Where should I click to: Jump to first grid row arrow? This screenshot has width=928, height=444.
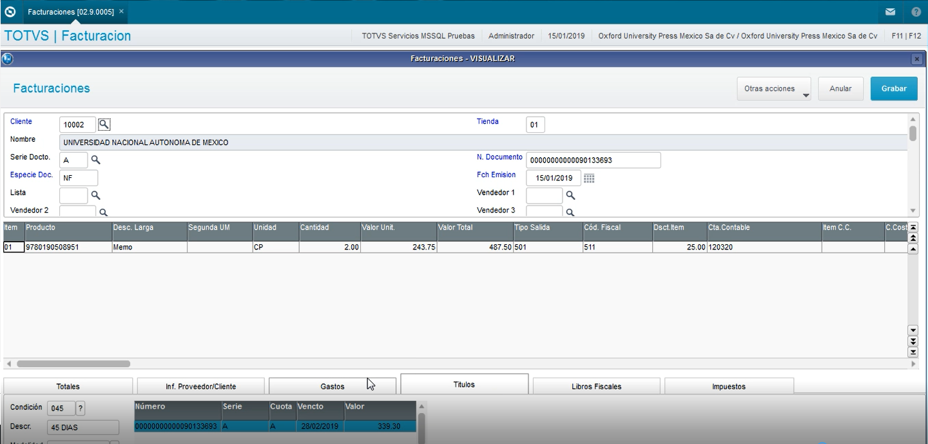(x=913, y=227)
